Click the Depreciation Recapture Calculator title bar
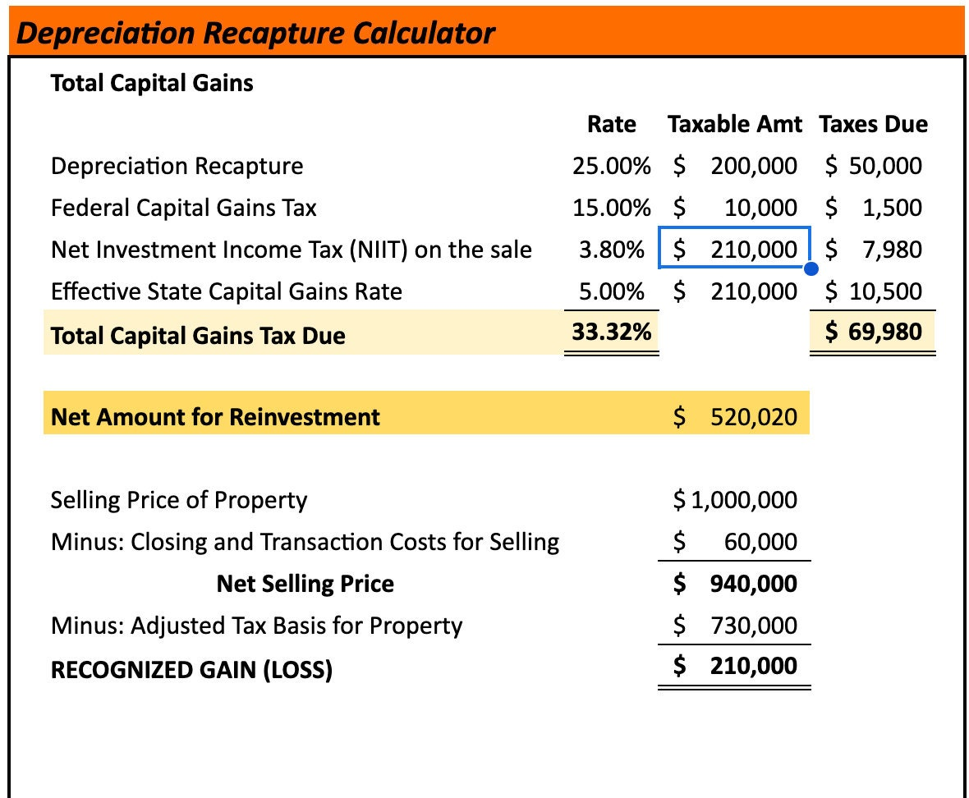 tap(484, 33)
